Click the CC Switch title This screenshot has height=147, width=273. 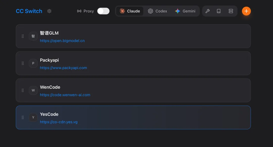click(x=29, y=11)
